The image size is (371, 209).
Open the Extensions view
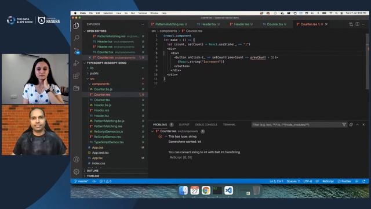(76, 76)
